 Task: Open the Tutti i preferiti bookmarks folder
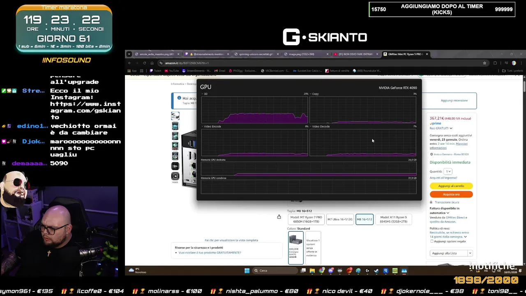click(512, 71)
